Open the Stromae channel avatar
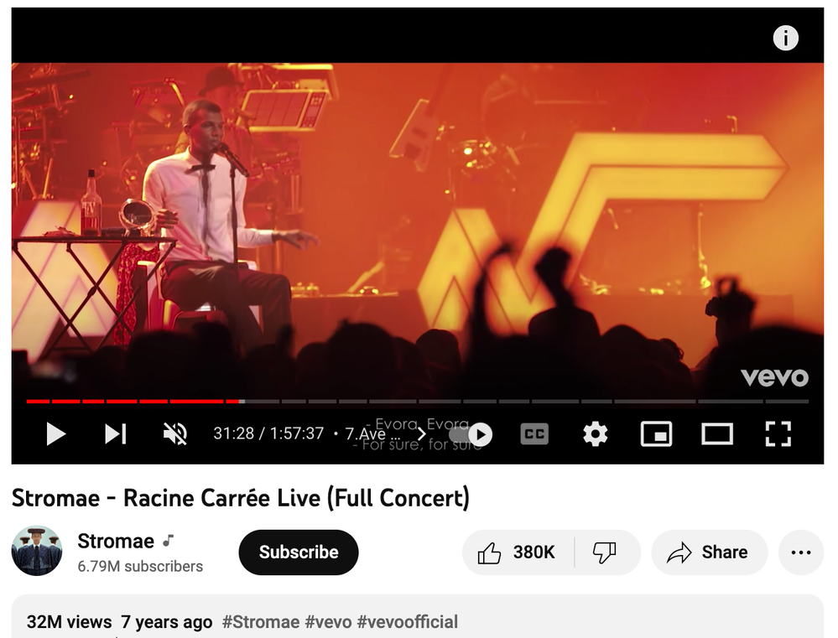 (37, 551)
